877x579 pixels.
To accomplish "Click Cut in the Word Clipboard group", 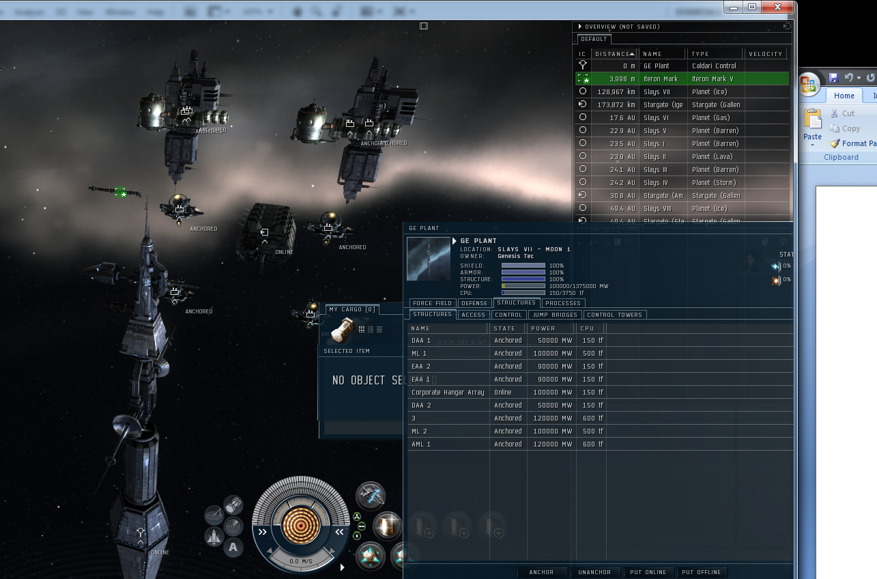I will pyautogui.click(x=842, y=113).
